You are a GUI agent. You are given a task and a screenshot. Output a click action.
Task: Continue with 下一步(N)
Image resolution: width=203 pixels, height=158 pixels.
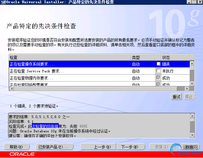(131, 147)
